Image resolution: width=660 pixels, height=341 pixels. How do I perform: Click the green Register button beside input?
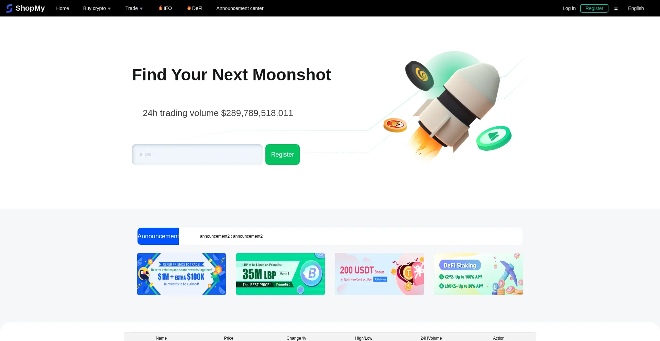click(x=283, y=155)
